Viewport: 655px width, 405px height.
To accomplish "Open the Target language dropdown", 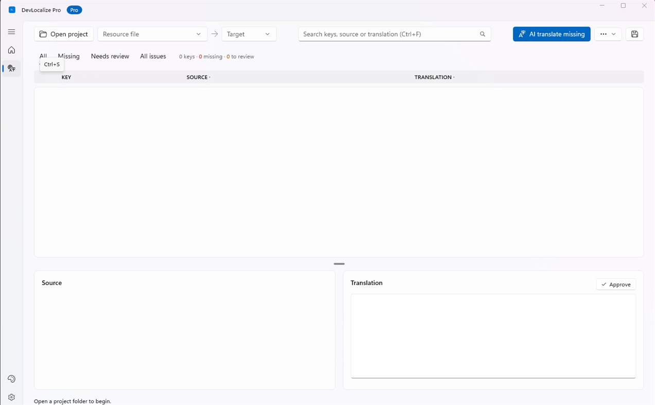I will [x=249, y=34].
